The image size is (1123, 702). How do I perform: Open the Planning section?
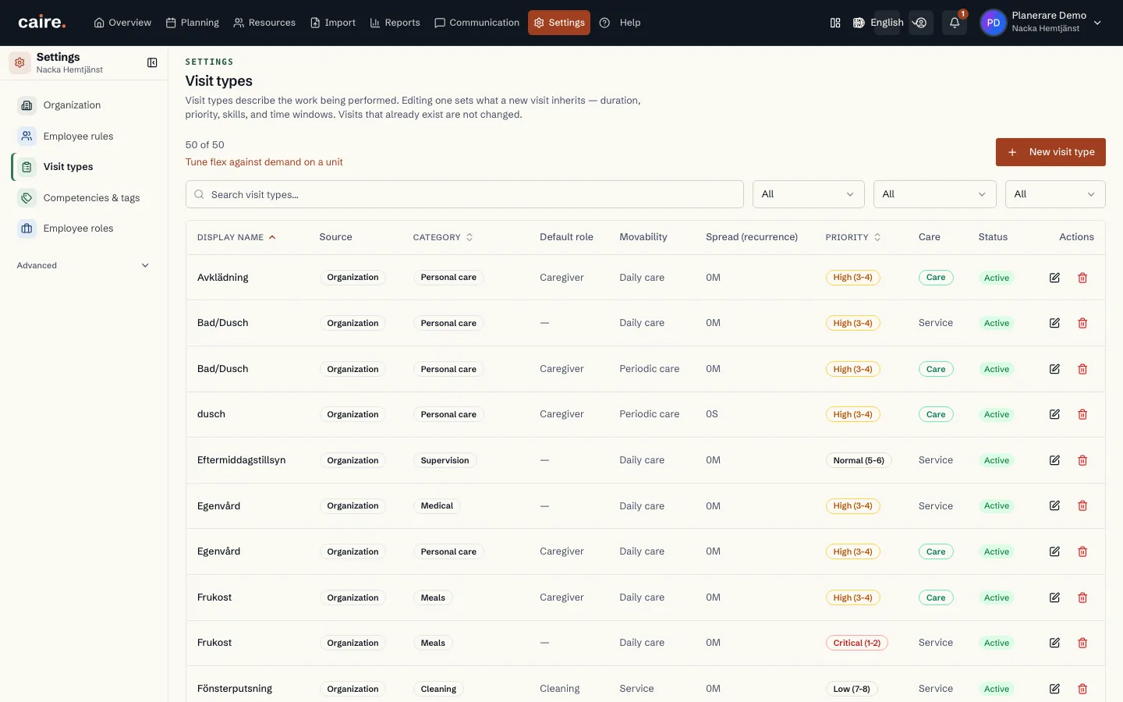point(193,23)
